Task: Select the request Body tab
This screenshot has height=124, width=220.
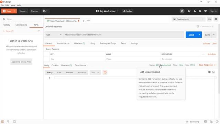Action: pyautogui.click(x=93, y=43)
